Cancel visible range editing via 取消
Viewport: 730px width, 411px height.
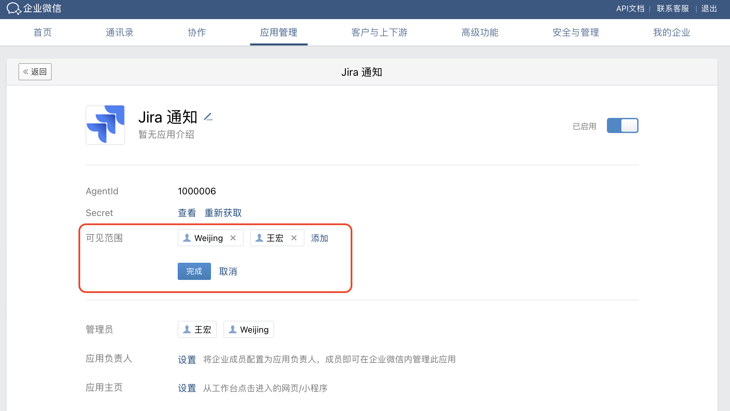(x=228, y=271)
